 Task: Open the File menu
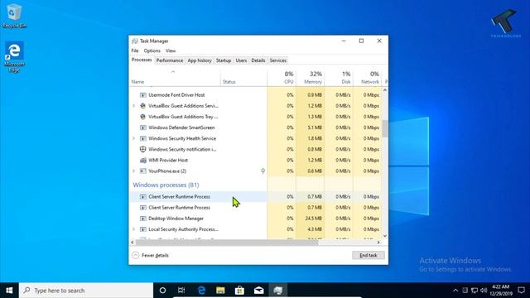(x=135, y=50)
